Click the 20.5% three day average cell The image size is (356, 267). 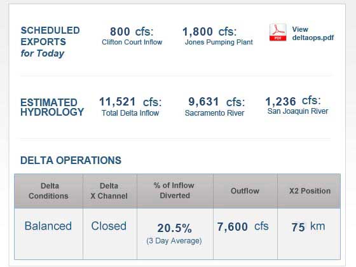175,234
